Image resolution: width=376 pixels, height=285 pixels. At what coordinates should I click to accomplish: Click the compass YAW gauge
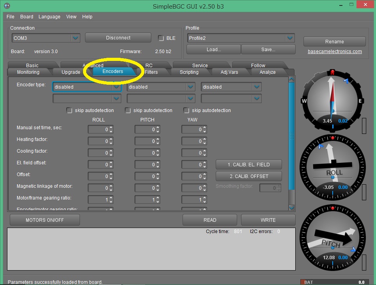[333, 101]
